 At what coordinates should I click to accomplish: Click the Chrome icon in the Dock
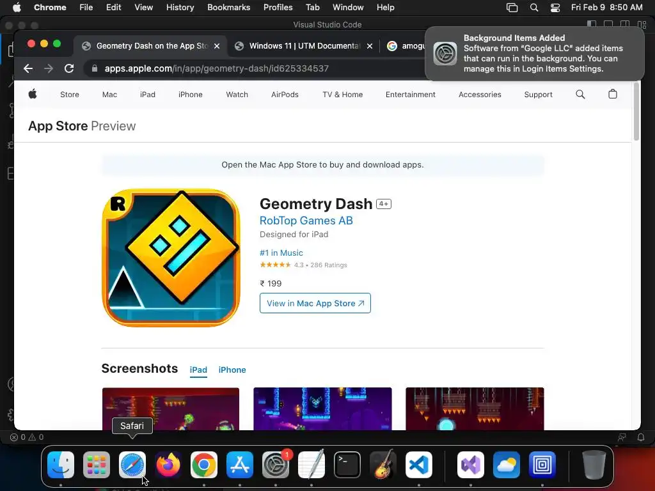click(x=204, y=465)
